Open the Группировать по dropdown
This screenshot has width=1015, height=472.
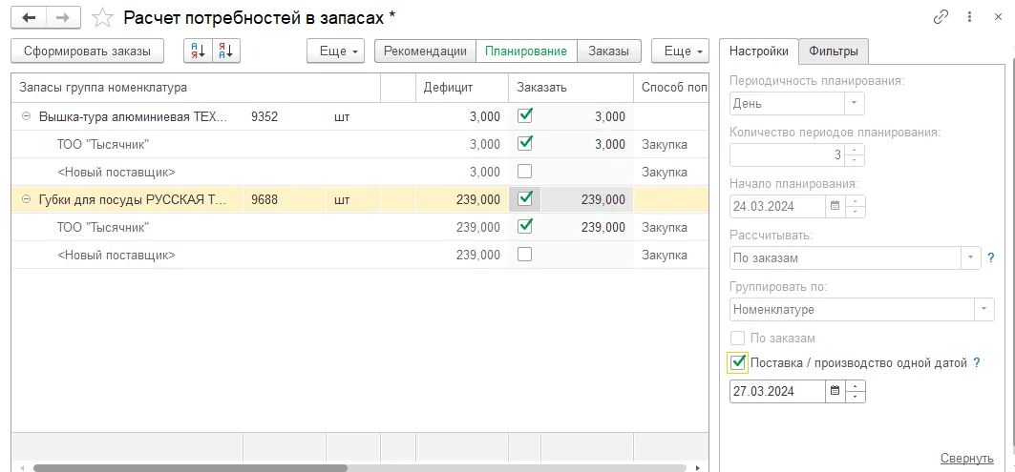tap(984, 309)
